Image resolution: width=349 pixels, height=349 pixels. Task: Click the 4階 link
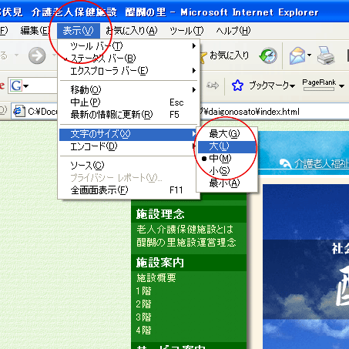[143, 331]
